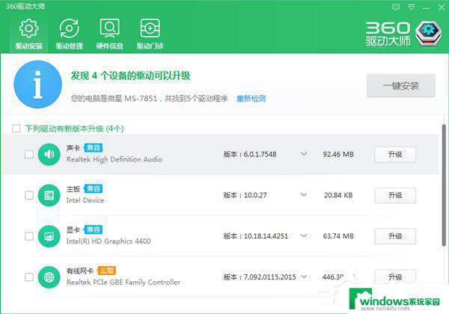
Task: Expand version dropdown for 7.092.0115.2015
Action: coord(304,277)
